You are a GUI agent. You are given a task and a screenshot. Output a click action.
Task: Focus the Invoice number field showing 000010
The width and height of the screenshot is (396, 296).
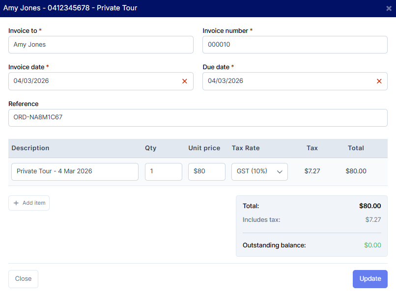pyautogui.click(x=295, y=45)
